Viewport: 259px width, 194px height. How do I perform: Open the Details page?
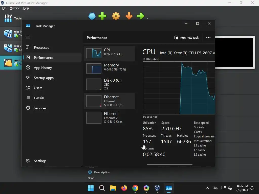pyautogui.click(x=52, y=98)
